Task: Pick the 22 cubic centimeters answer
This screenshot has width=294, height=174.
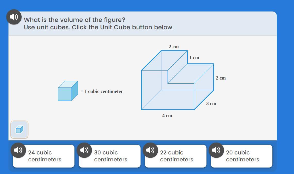Action: coord(176,156)
